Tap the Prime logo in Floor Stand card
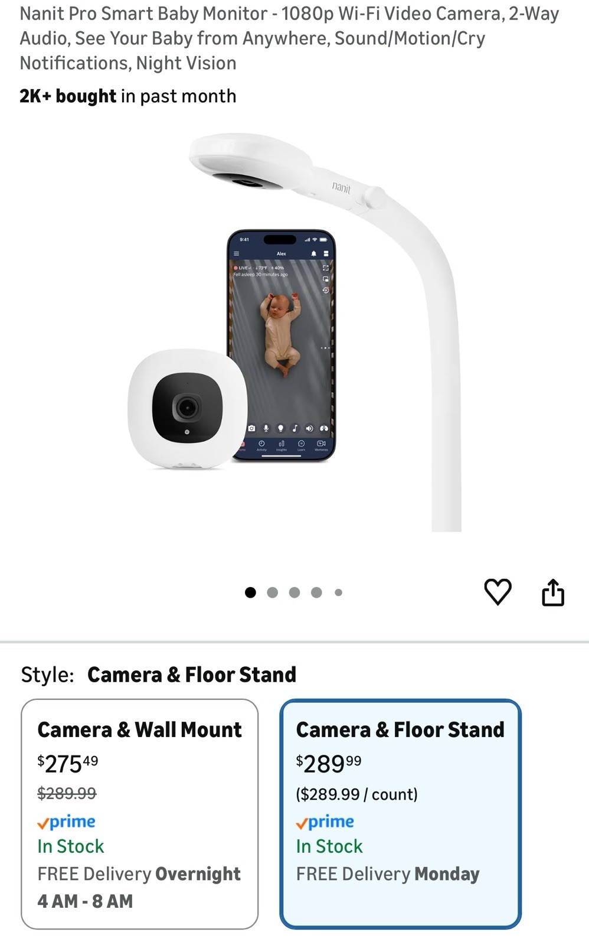The width and height of the screenshot is (589, 945). tap(325, 822)
